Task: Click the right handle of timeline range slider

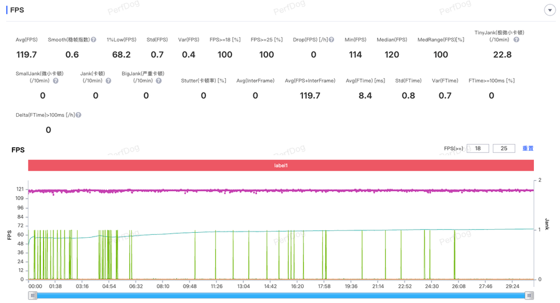Action: point(529,296)
